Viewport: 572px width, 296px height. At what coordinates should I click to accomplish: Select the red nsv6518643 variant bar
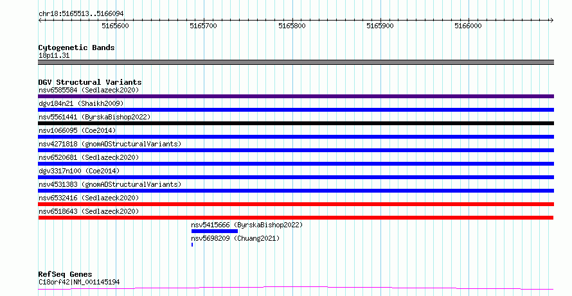tap(296, 218)
